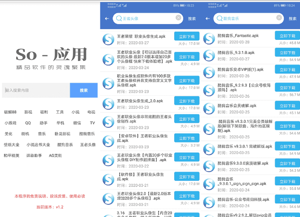The width and height of the screenshot is (300, 217).
Task: Open app icon for 【软件楼】王者职业头像生成.apk
Action: (x=108, y=180)
